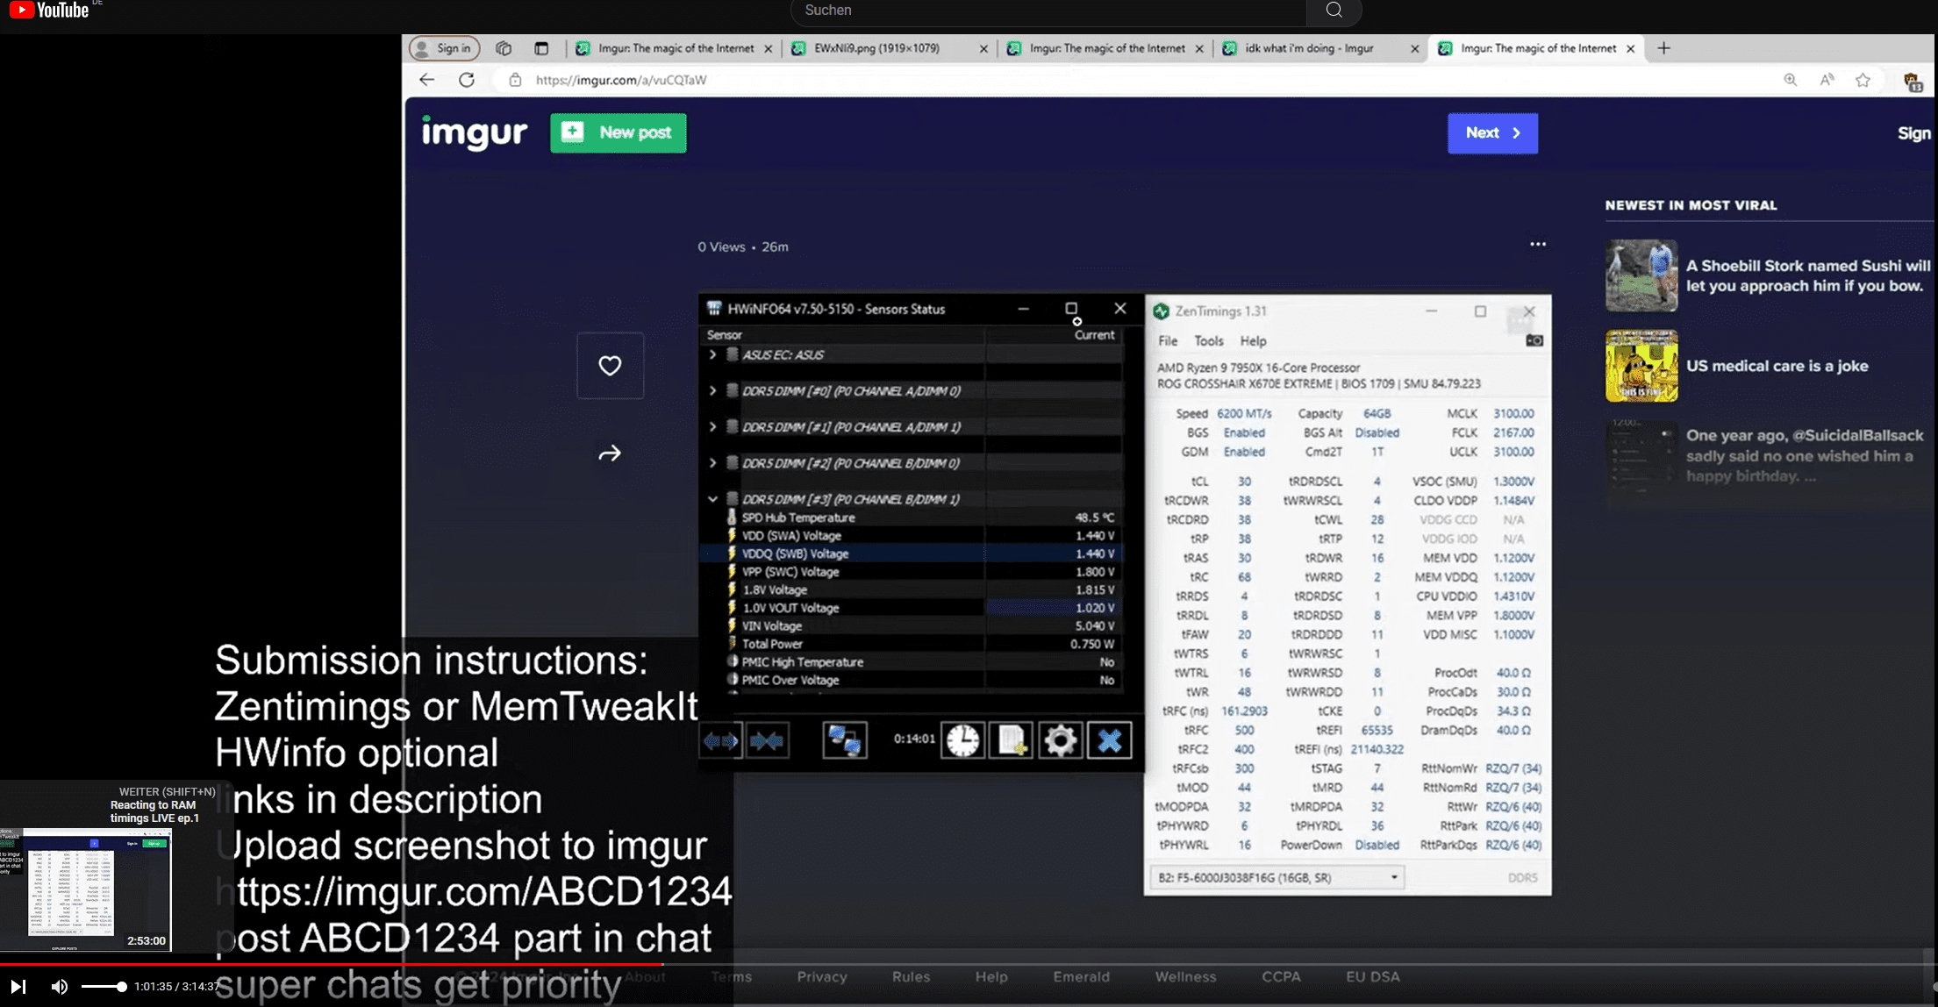
Task: Expand ASUS EC: ASUS sensor group
Action: 712,354
